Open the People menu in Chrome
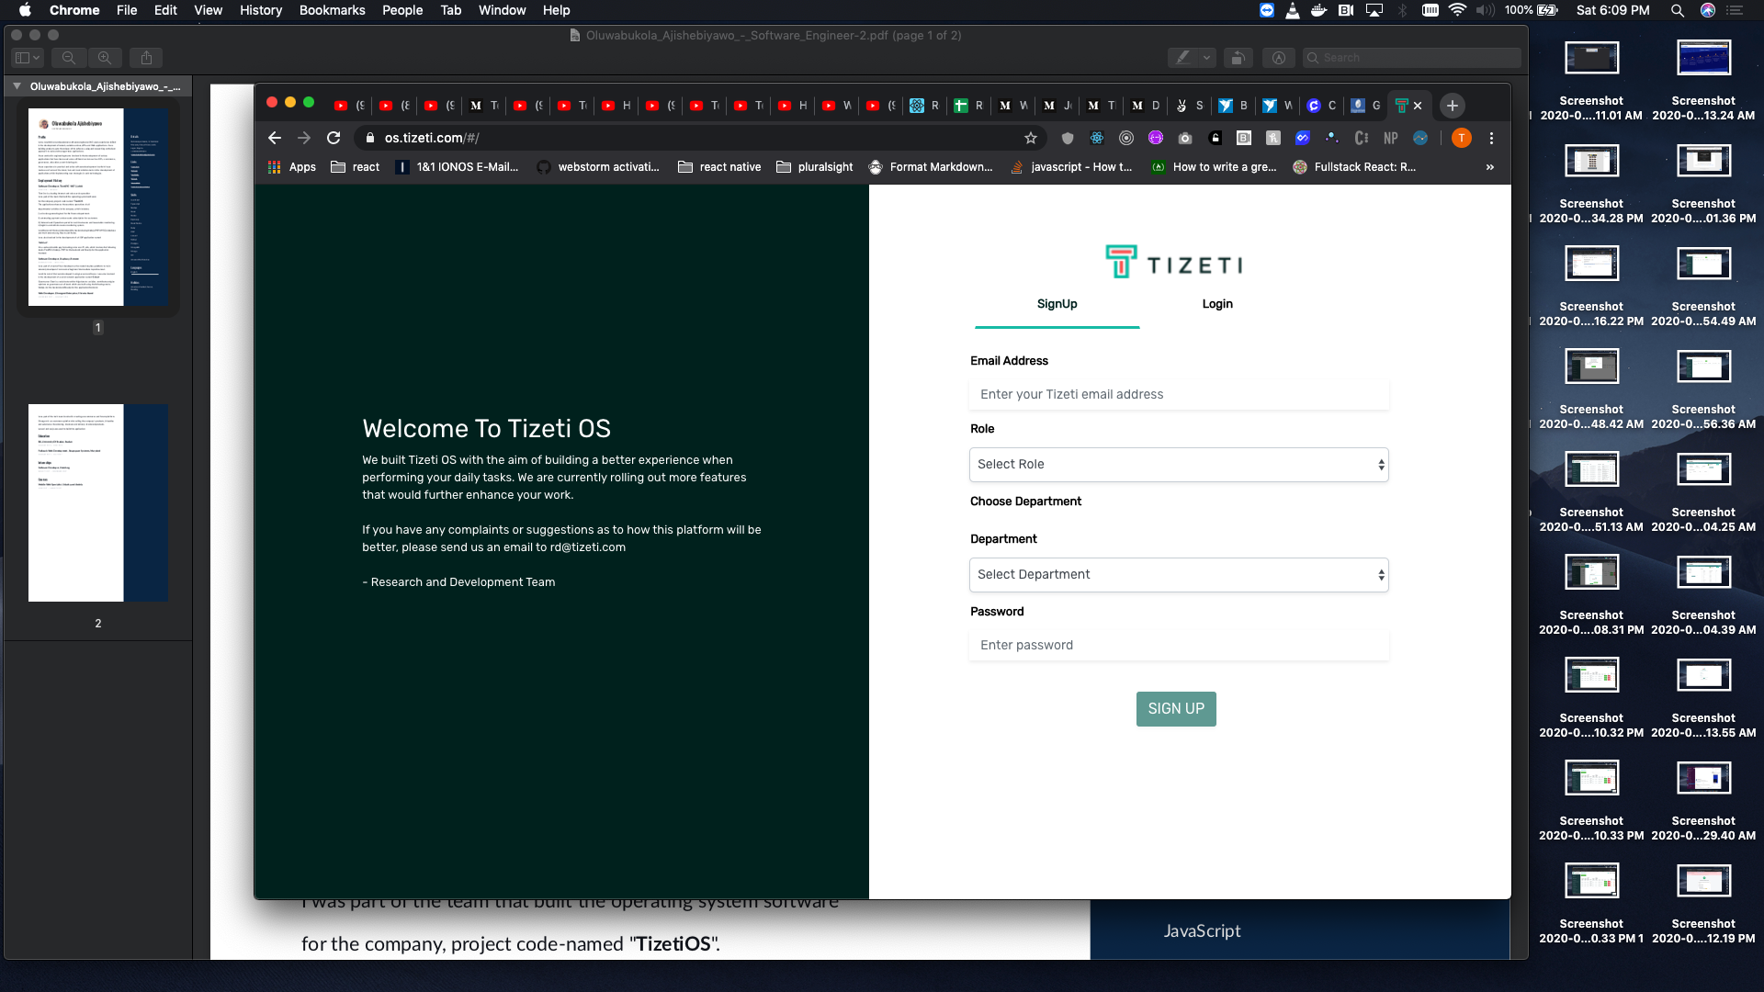The image size is (1764, 992). click(402, 10)
